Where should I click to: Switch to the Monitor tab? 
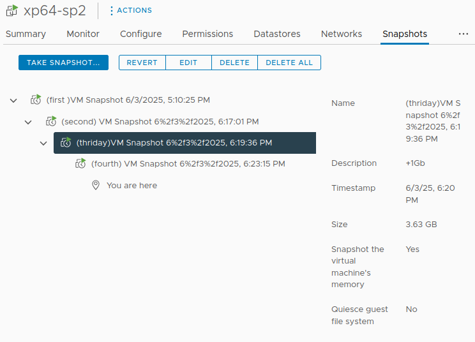(x=83, y=34)
